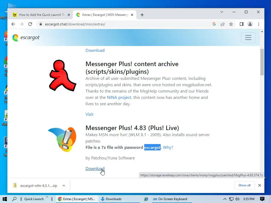This screenshot has height=203, width=271.
Task: Click the Messenger Plus! exclamation logo
Action: (62, 140)
